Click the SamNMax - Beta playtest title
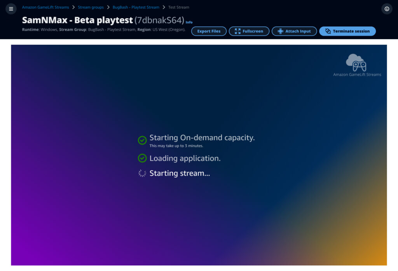Screen dimensions: 398x271 (77, 20)
